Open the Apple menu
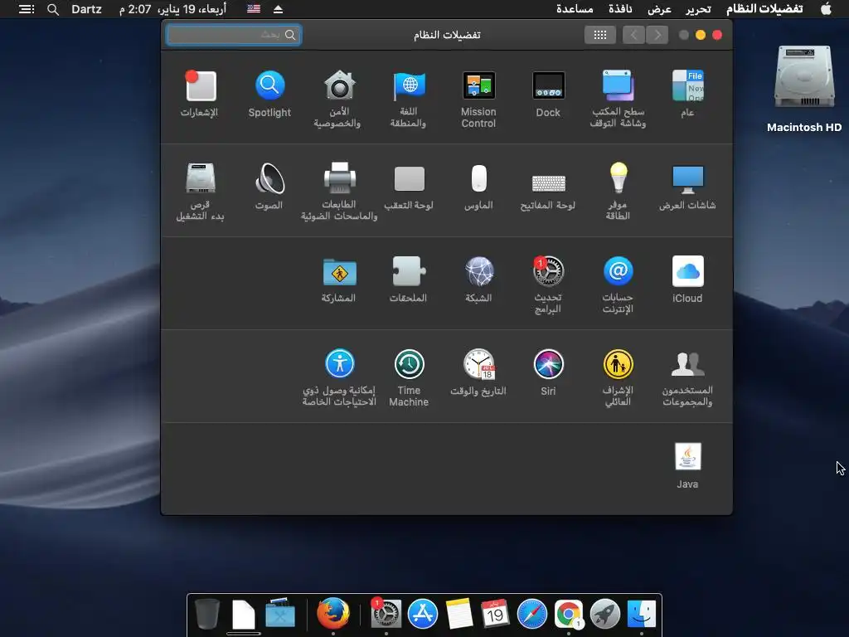Screen dimensions: 849x637 pos(826,8)
